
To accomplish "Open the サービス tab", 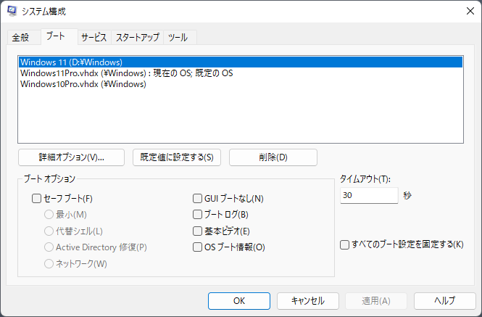I will pos(94,38).
